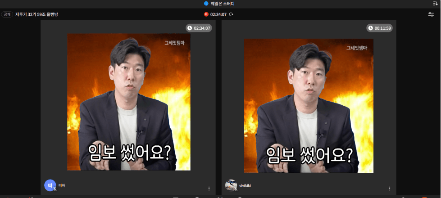Viewport: 441px width, 198px height.
Task: Open the three-dot menu on vivikiki's tile
Action: tap(390, 189)
